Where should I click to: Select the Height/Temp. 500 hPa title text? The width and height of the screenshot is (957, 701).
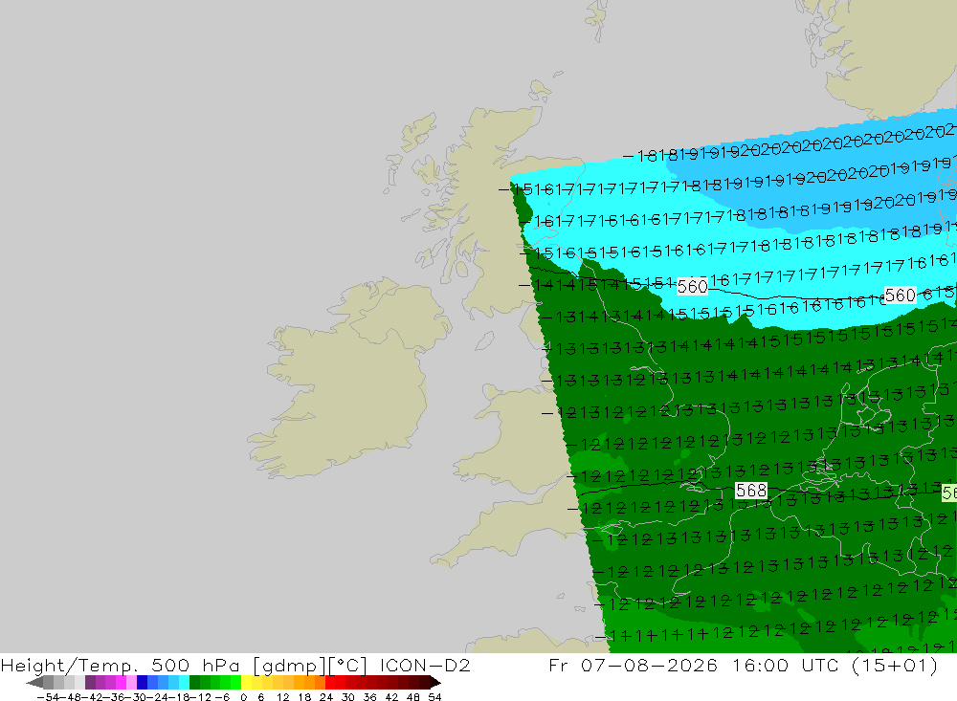(121, 665)
